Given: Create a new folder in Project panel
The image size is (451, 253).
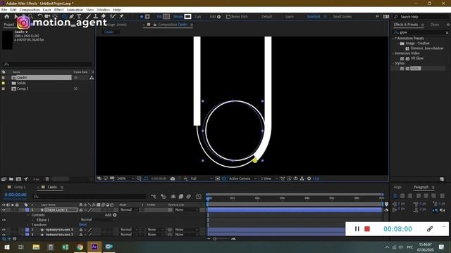Looking at the screenshot, I should 11,179.
